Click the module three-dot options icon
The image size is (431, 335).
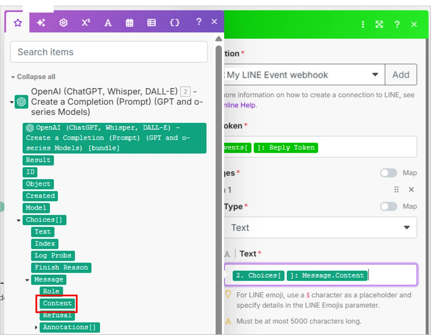tap(363, 24)
